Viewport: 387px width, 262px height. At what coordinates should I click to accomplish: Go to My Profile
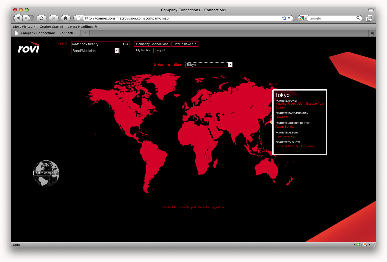[x=143, y=50]
